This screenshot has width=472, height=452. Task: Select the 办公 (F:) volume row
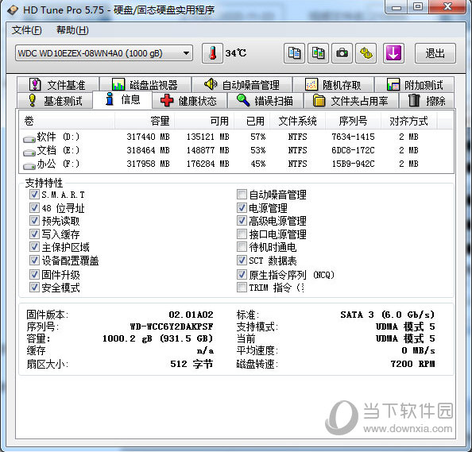(x=236, y=164)
